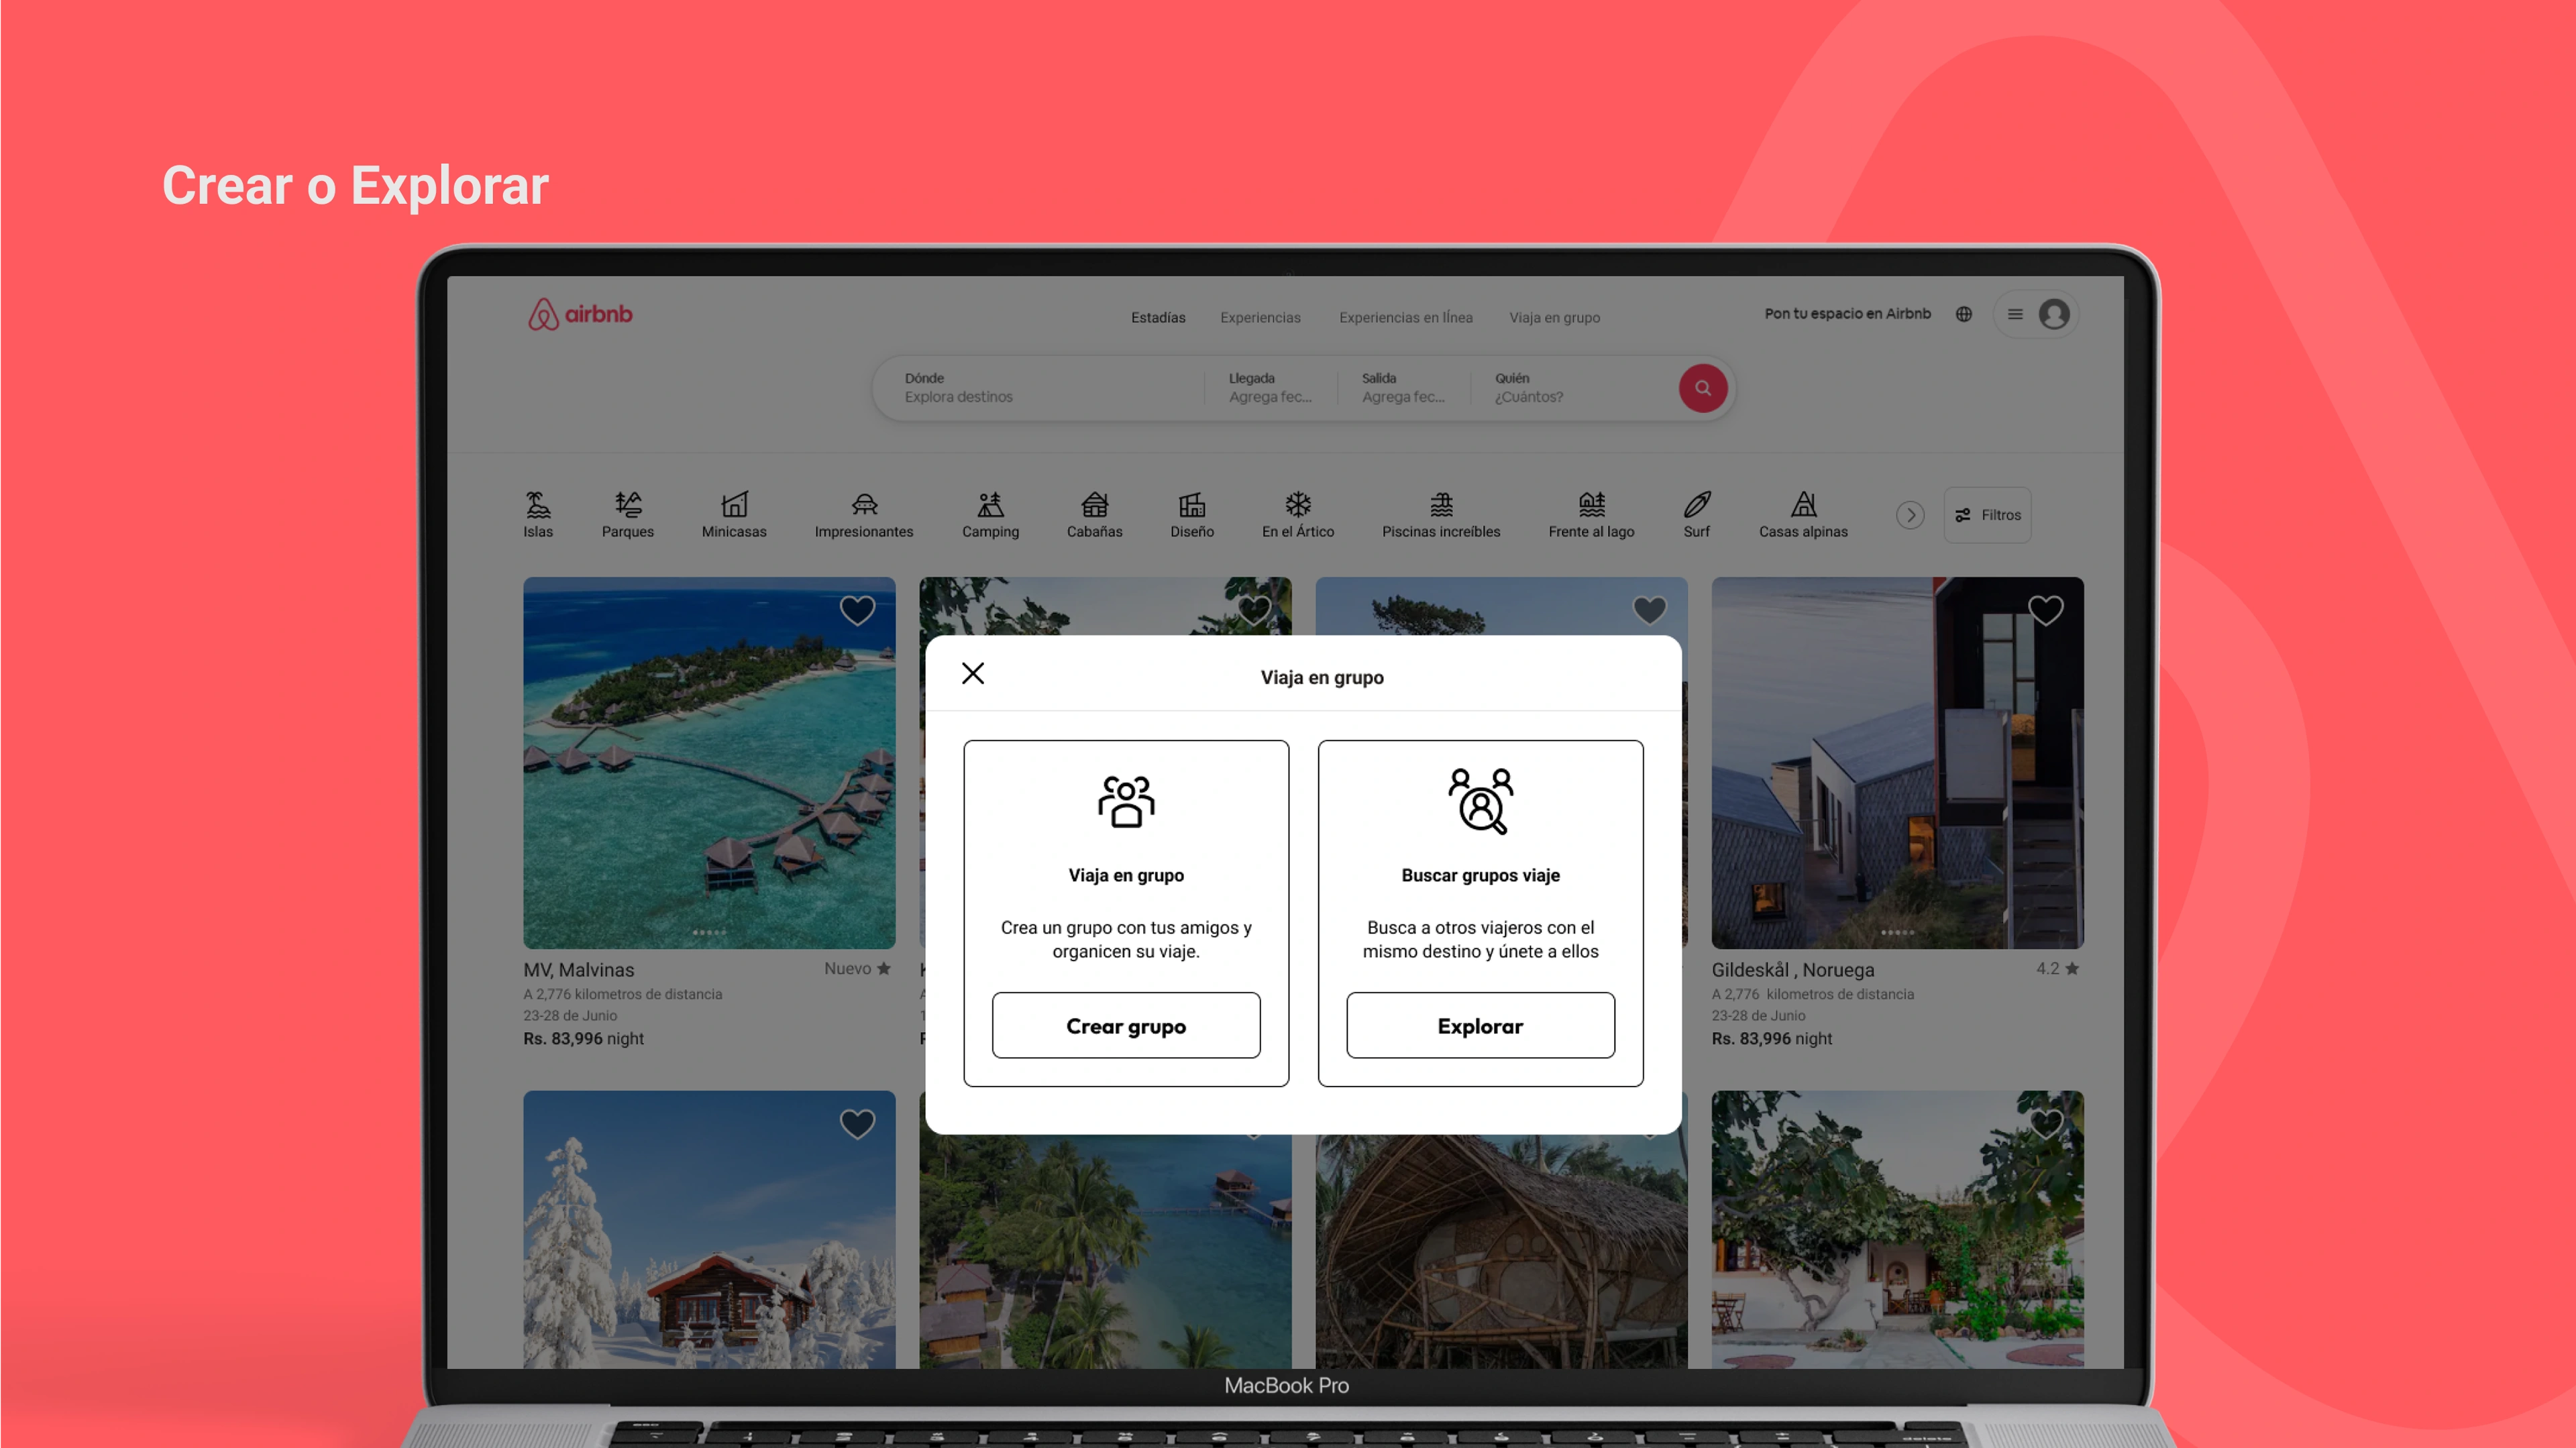Screen dimensions: 2576x1448
Task: Choose the Diseño category
Action: coord(1192,515)
